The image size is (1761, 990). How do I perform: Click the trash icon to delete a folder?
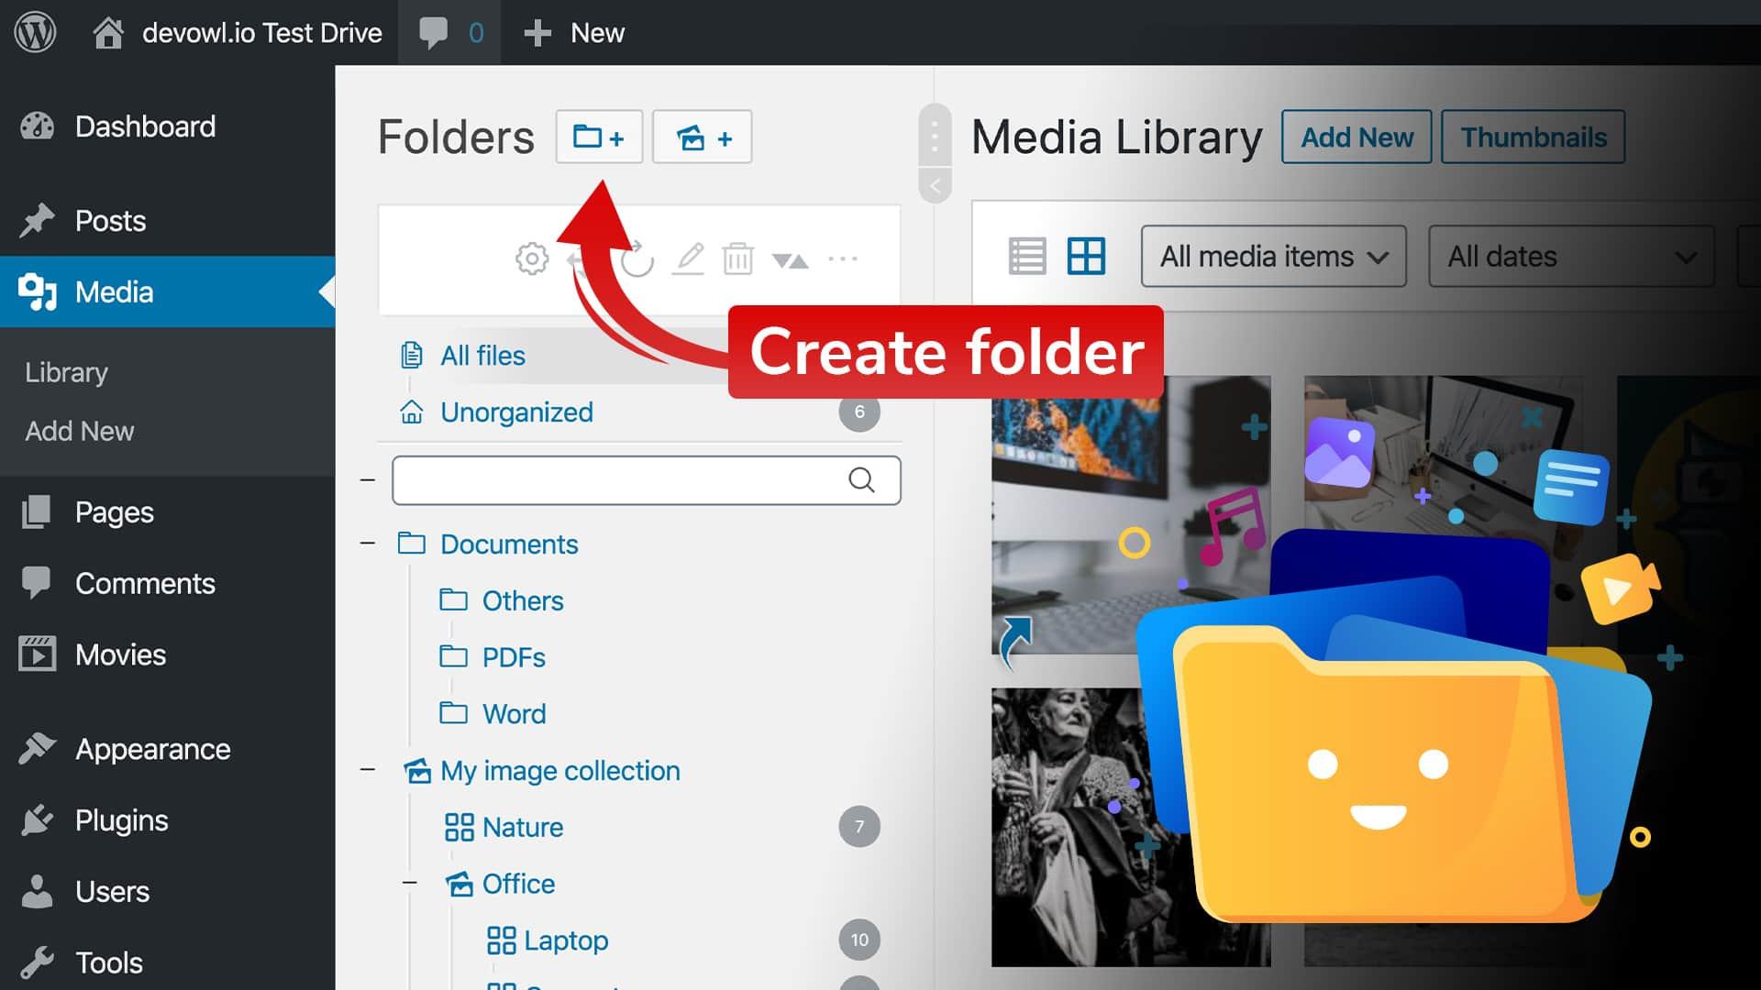tap(738, 259)
